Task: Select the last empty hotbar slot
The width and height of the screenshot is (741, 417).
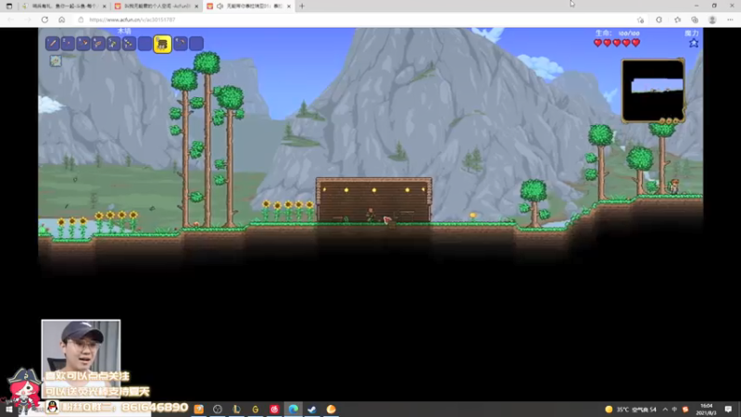Action: [x=196, y=44]
